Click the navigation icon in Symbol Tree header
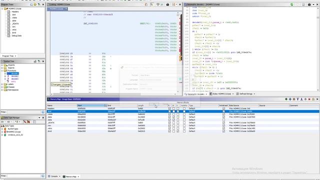 [x=39, y=61]
